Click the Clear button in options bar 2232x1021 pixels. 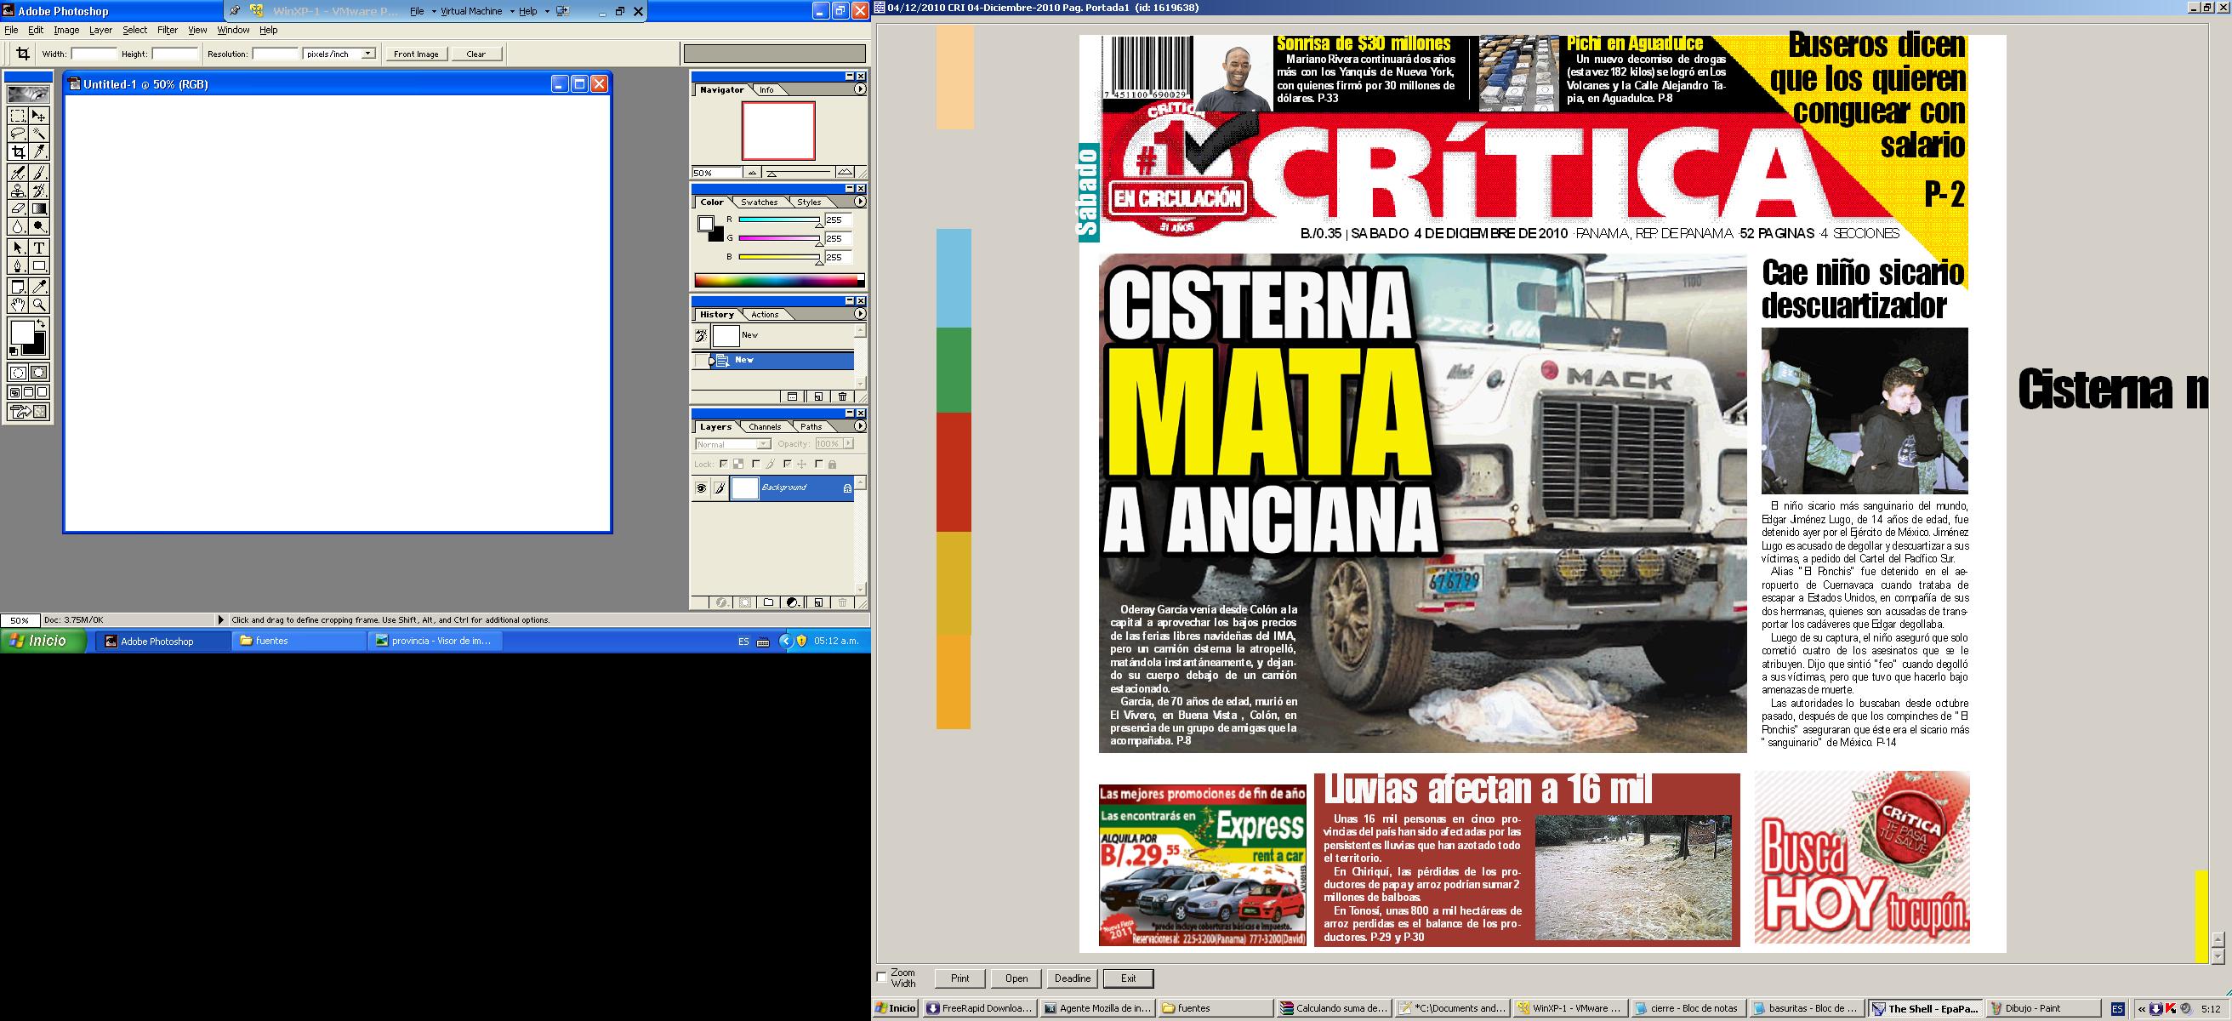click(x=475, y=54)
